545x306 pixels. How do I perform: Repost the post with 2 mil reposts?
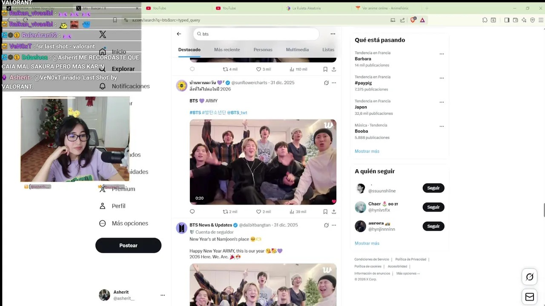click(x=230, y=212)
